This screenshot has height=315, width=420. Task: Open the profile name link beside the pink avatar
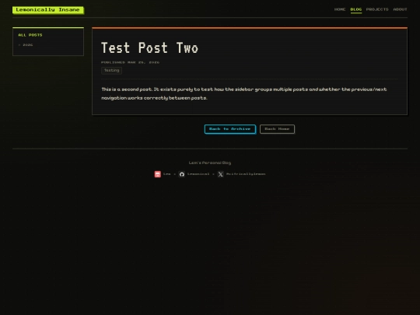(x=166, y=174)
